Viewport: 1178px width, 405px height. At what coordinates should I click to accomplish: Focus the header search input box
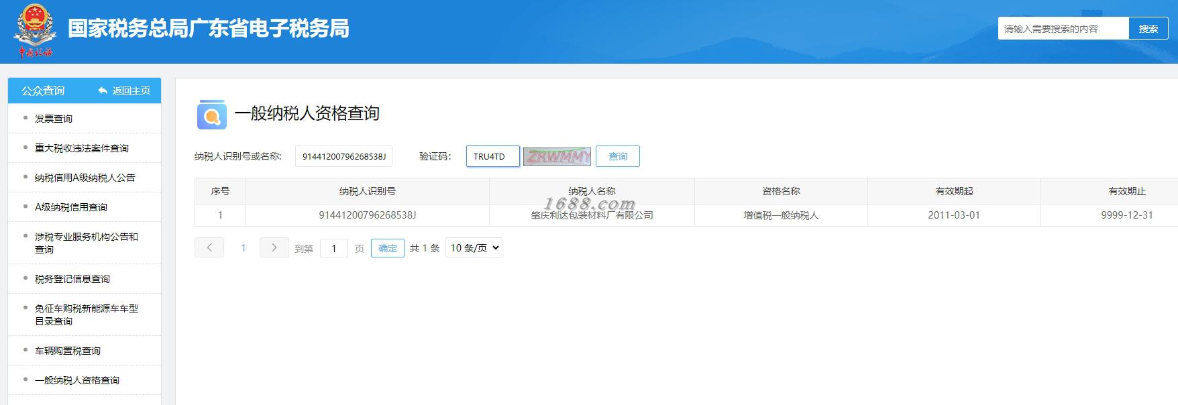point(1063,29)
